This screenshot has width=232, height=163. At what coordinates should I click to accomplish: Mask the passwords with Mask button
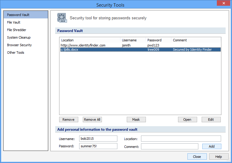(x=136, y=120)
